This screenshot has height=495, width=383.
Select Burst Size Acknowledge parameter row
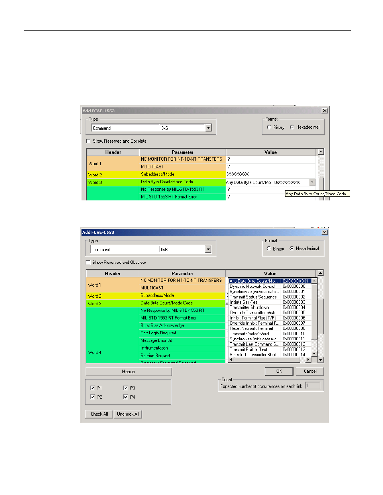[183, 325]
